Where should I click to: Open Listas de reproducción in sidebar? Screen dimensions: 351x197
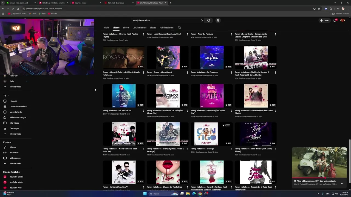coord(16,106)
